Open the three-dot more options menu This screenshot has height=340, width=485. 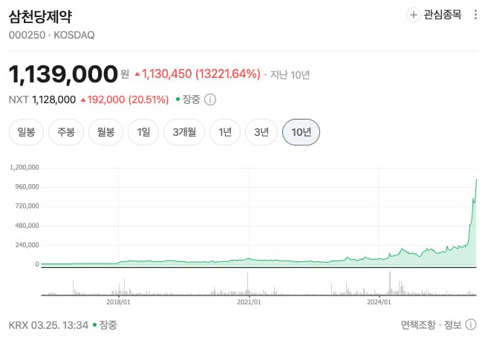tap(476, 15)
